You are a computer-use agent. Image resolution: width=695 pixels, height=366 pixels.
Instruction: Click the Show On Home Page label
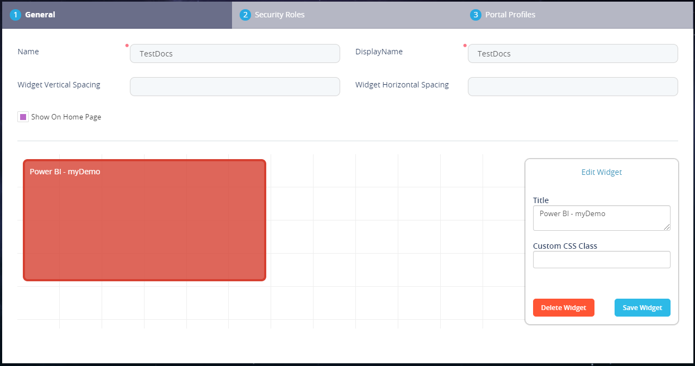(x=66, y=117)
